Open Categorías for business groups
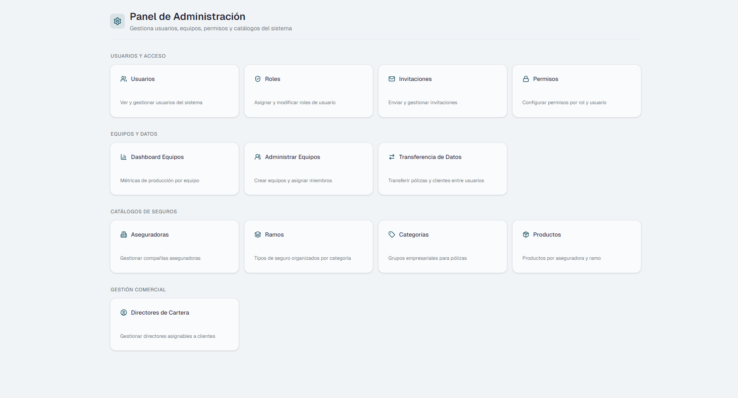 (x=442, y=246)
